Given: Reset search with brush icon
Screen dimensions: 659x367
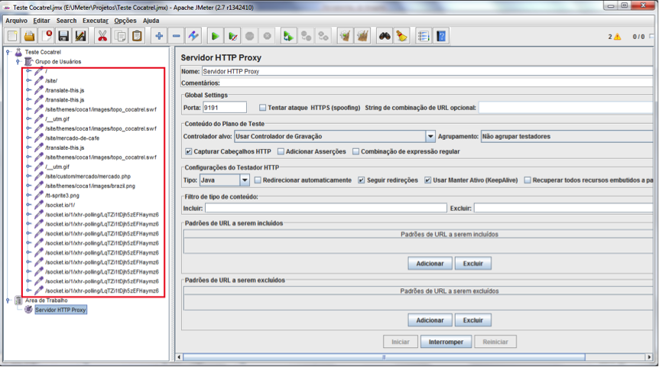Looking at the screenshot, I should [402, 36].
